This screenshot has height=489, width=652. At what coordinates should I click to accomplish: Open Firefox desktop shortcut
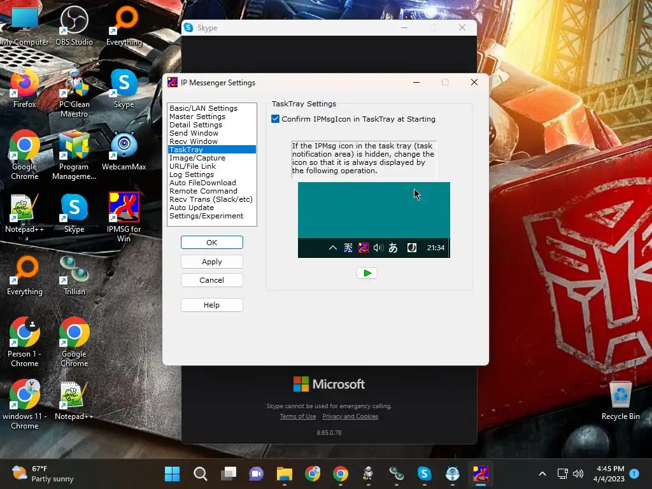click(25, 88)
